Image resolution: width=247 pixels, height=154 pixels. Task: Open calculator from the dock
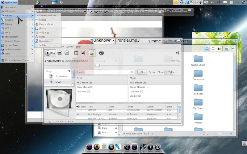coord(104,147)
